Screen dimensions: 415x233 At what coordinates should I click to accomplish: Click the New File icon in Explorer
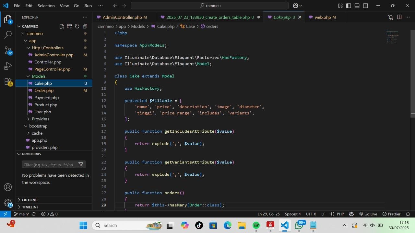62,27
